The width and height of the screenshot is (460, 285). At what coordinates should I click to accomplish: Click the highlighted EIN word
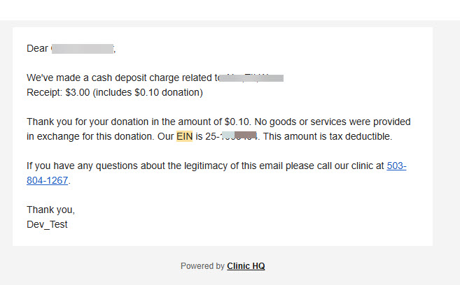point(184,136)
